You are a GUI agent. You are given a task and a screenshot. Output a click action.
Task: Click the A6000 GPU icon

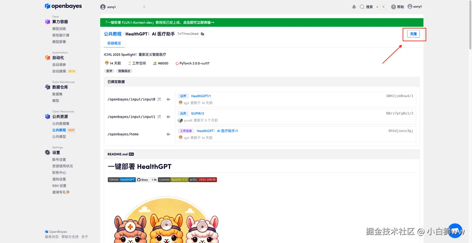point(155,63)
